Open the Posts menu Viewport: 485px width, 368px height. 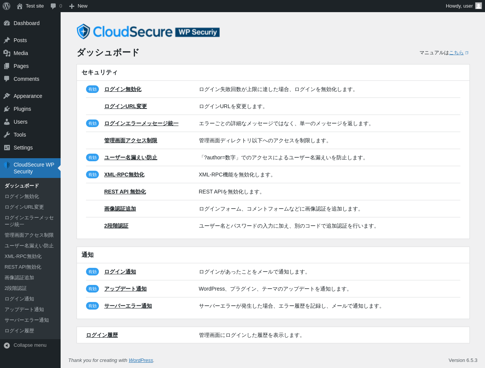tap(30, 40)
